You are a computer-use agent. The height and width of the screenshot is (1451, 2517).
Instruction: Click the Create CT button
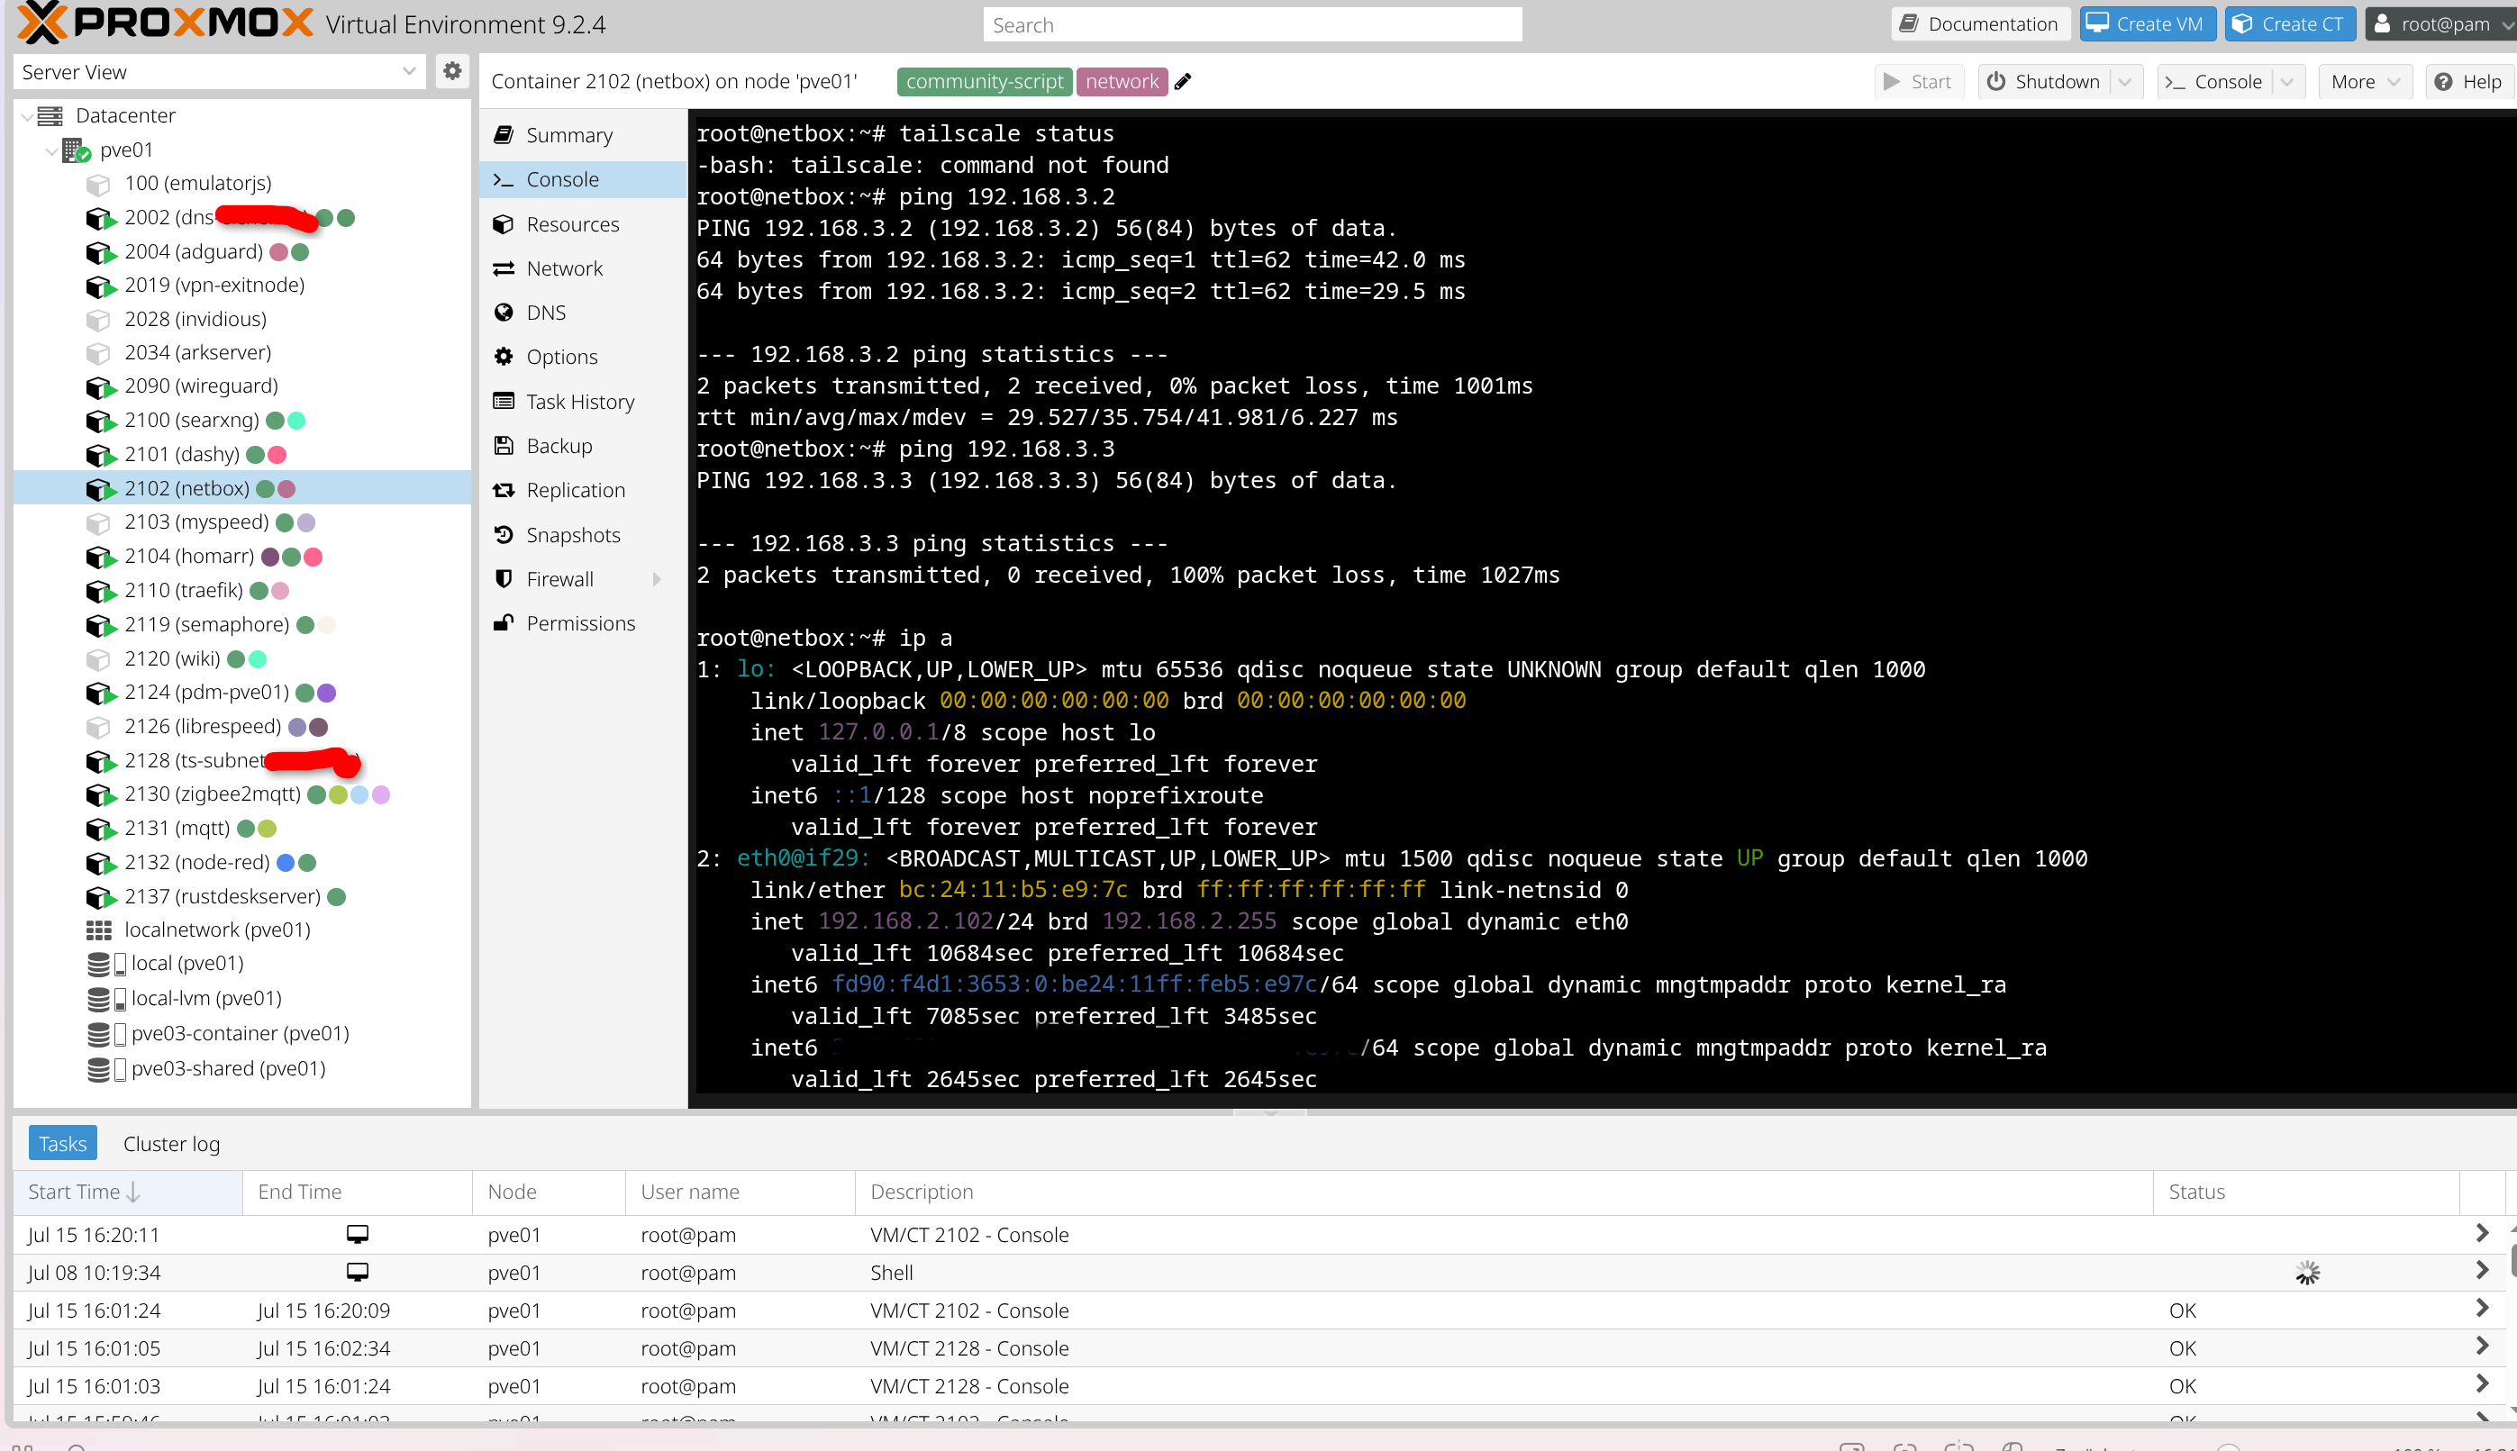coord(2290,24)
